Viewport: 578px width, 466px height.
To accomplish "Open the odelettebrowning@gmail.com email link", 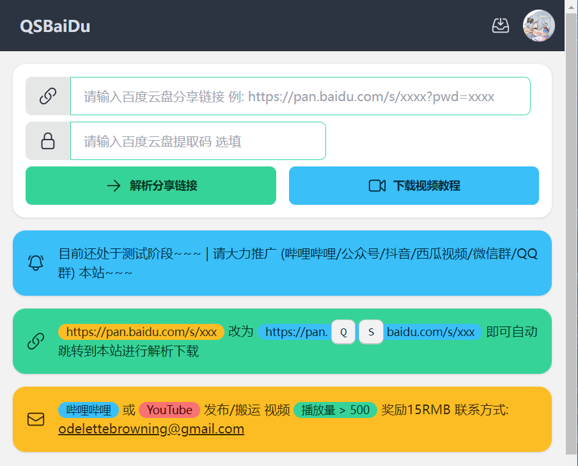I will tap(151, 429).
